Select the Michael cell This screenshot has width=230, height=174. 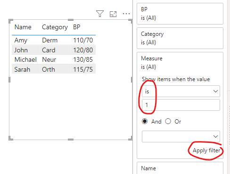pos(25,59)
